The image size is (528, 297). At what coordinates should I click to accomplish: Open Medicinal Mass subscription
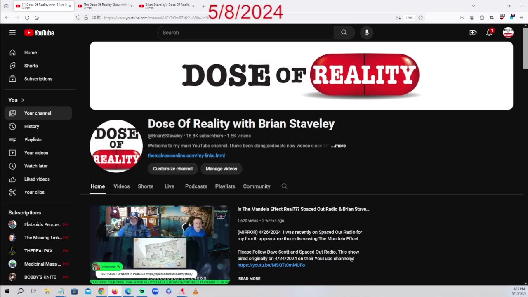[38, 264]
